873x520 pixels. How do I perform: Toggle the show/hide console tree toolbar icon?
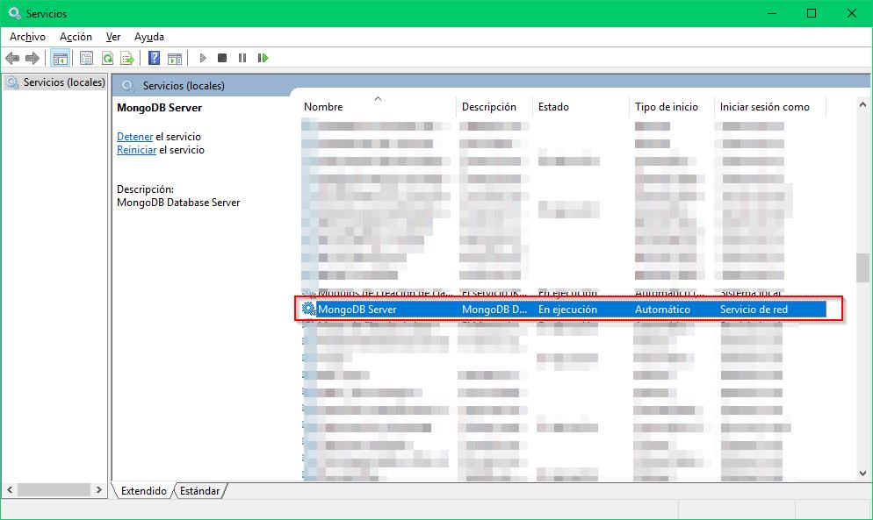pyautogui.click(x=60, y=58)
